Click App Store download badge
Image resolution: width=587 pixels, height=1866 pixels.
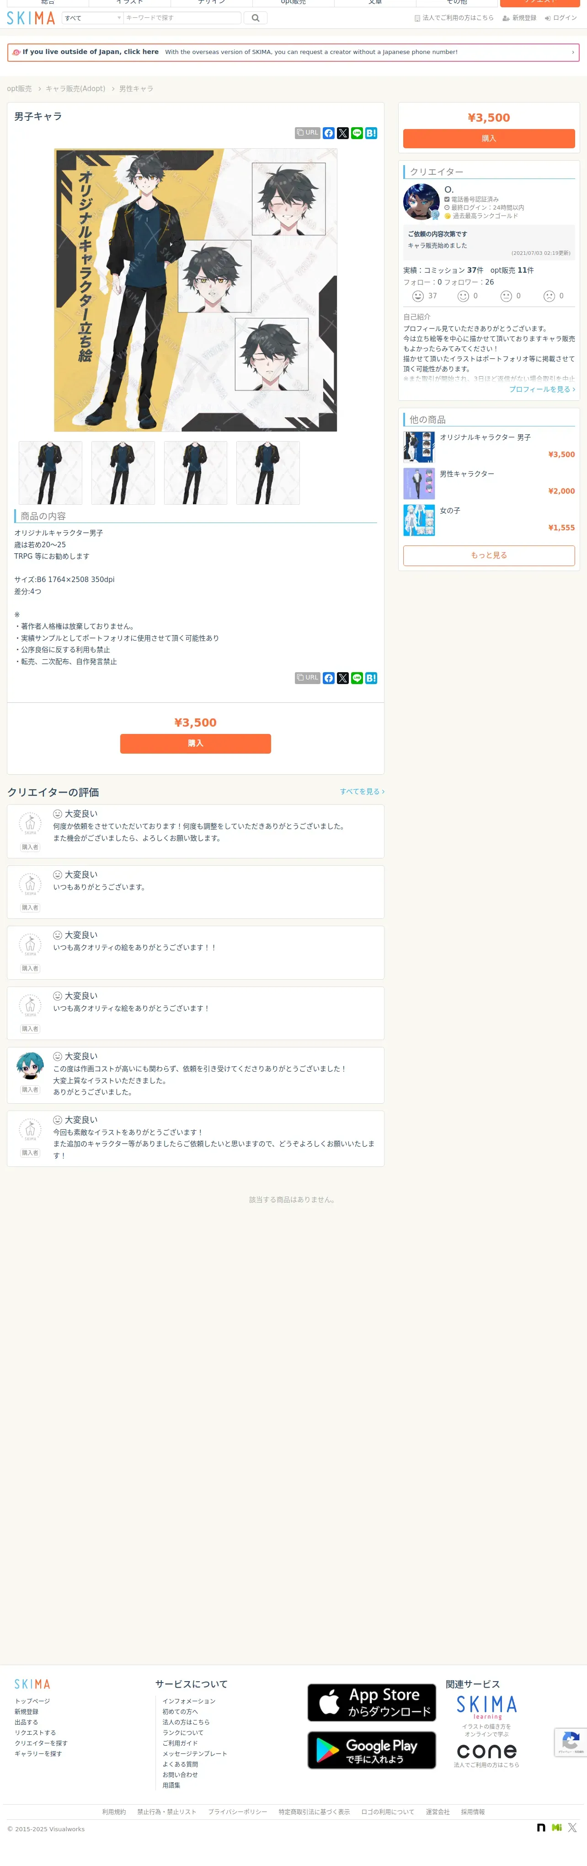click(x=371, y=1702)
